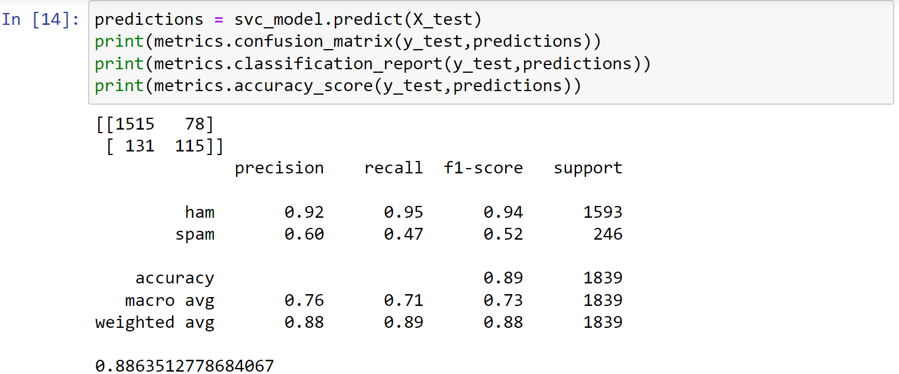This screenshot has height=374, width=899.
Task: Click the confusion matrix output value 1515
Action: [x=135, y=124]
